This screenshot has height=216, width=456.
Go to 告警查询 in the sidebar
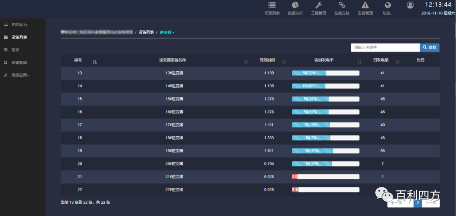click(19, 62)
